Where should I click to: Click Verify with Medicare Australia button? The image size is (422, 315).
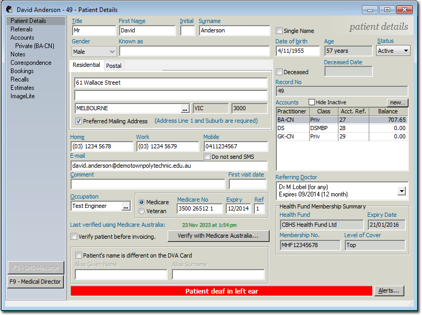(217, 236)
